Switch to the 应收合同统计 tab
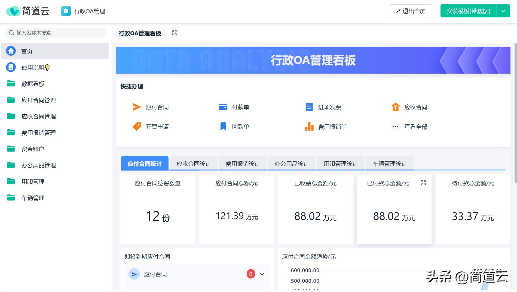Viewport: 517px width, 292px height. click(194, 164)
